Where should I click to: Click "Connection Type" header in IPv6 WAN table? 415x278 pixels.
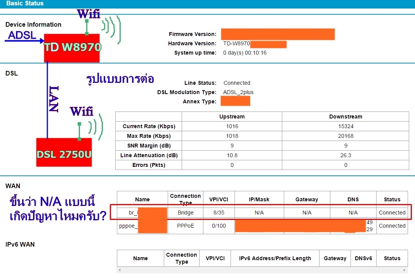coord(182,258)
